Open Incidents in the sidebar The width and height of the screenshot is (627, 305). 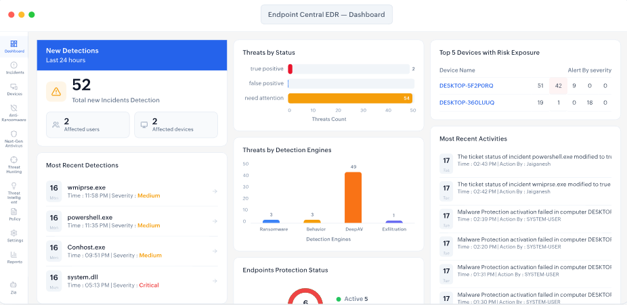(14, 65)
